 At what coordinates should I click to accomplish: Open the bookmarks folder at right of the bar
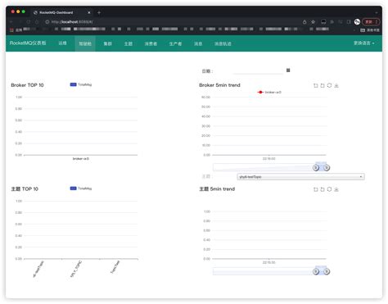pyautogui.click(x=370, y=30)
